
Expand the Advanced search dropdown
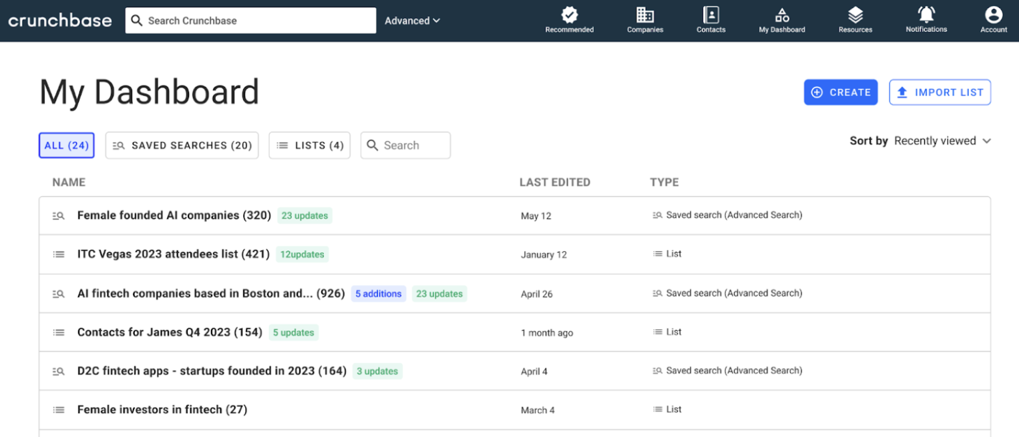(411, 21)
